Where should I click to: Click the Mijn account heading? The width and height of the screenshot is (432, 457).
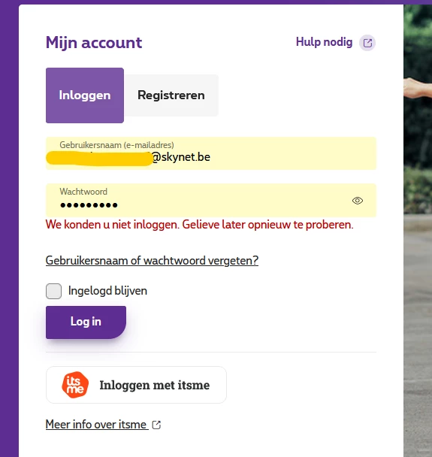point(94,43)
